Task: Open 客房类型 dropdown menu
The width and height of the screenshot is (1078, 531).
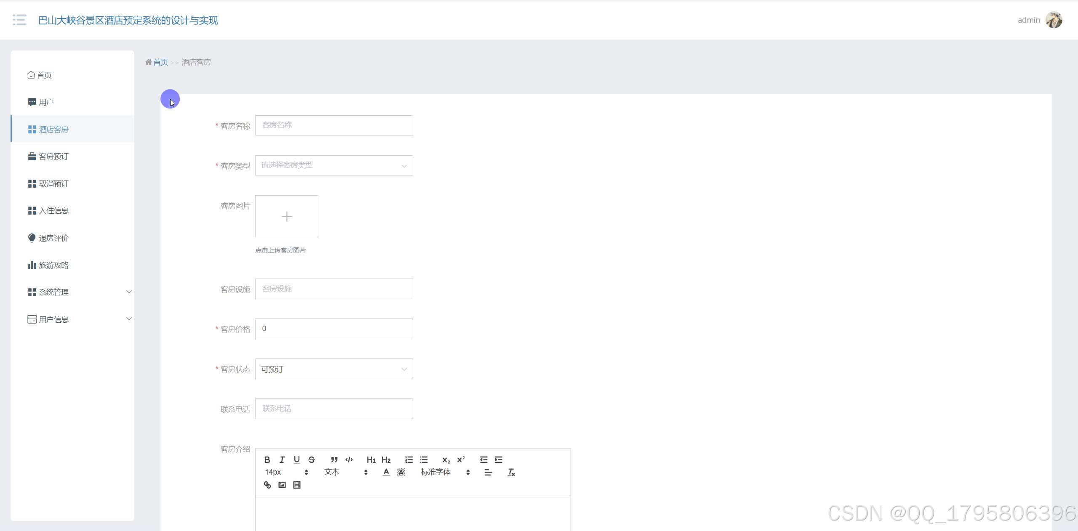Action: coord(334,165)
